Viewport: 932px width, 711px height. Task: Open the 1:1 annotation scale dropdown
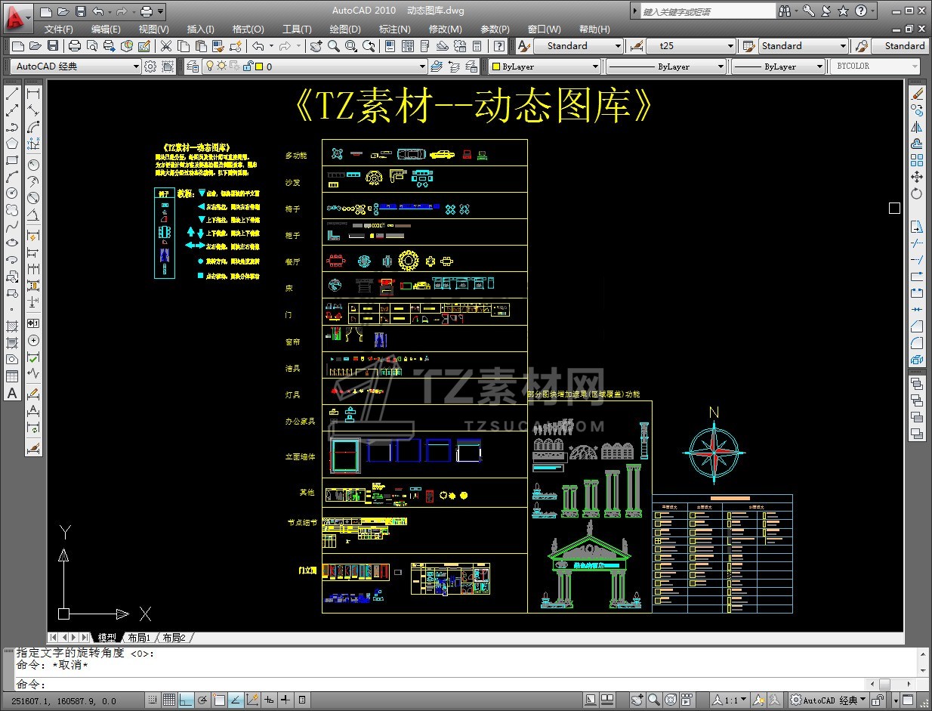(730, 700)
